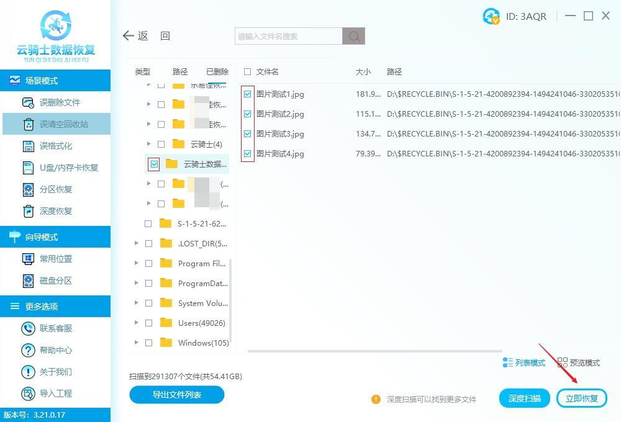Check the Windows(105) folder checkbox
621x422 pixels.
coord(149,343)
